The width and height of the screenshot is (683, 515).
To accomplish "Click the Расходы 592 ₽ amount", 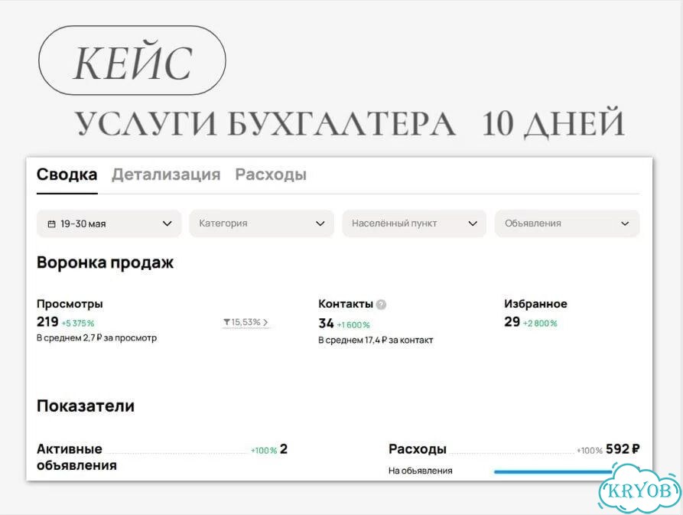I will click(x=623, y=449).
